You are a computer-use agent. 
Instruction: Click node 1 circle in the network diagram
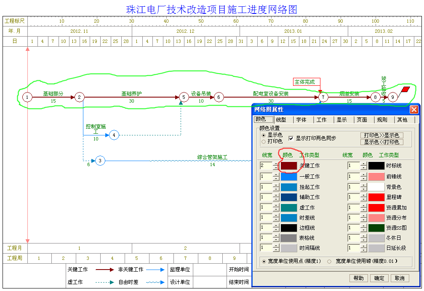click(27, 97)
